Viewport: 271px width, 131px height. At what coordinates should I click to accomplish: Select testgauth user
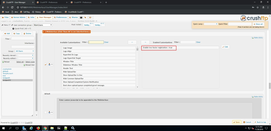click(6, 78)
